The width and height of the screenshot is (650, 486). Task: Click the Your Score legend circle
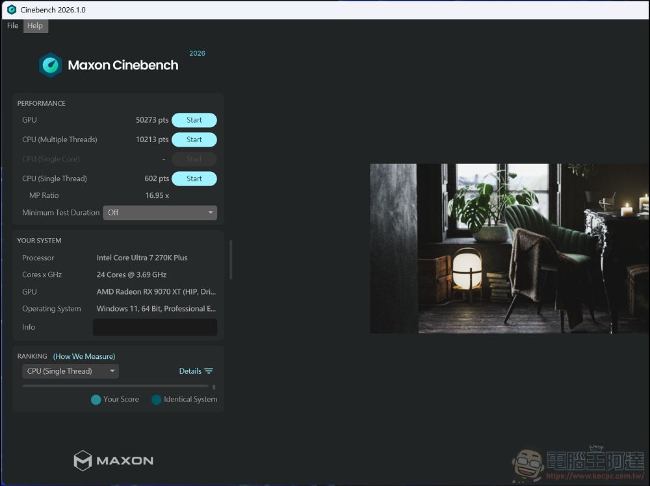96,400
